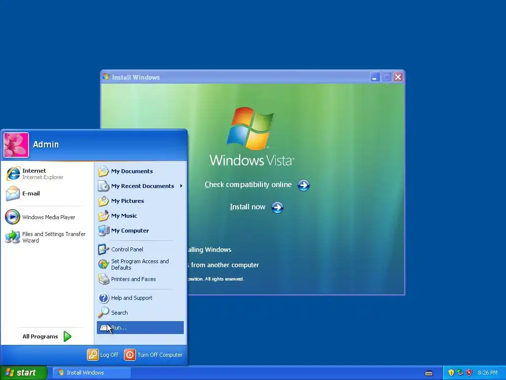This screenshot has width=506, height=380.
Task: Expand All Programs green arrow
Action: tap(67, 336)
